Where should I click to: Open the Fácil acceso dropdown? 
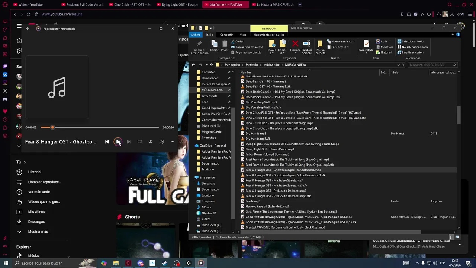pos(338,47)
